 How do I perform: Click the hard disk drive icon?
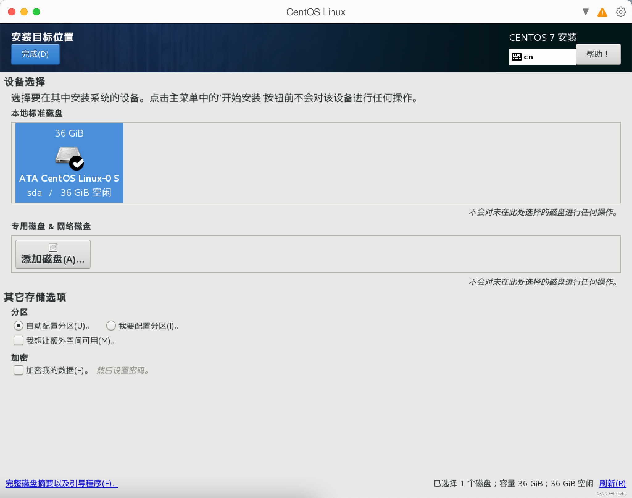pyautogui.click(x=67, y=155)
